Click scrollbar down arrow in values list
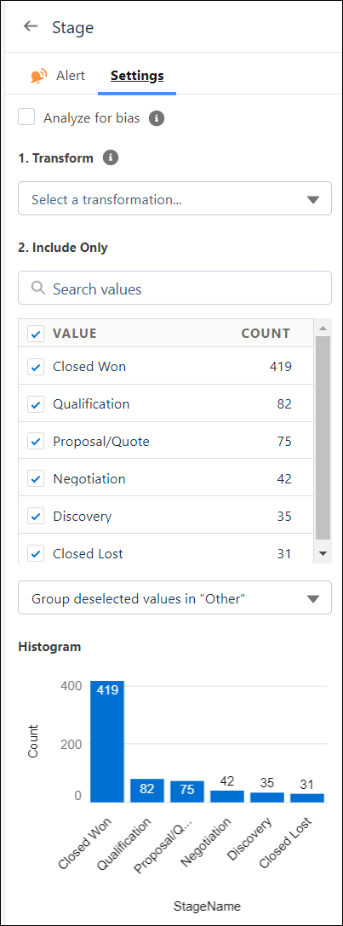The image size is (343, 926). pyautogui.click(x=323, y=553)
